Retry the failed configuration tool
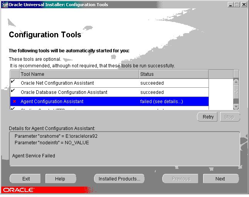The width and height of the screenshot is (249, 197). coord(208,117)
